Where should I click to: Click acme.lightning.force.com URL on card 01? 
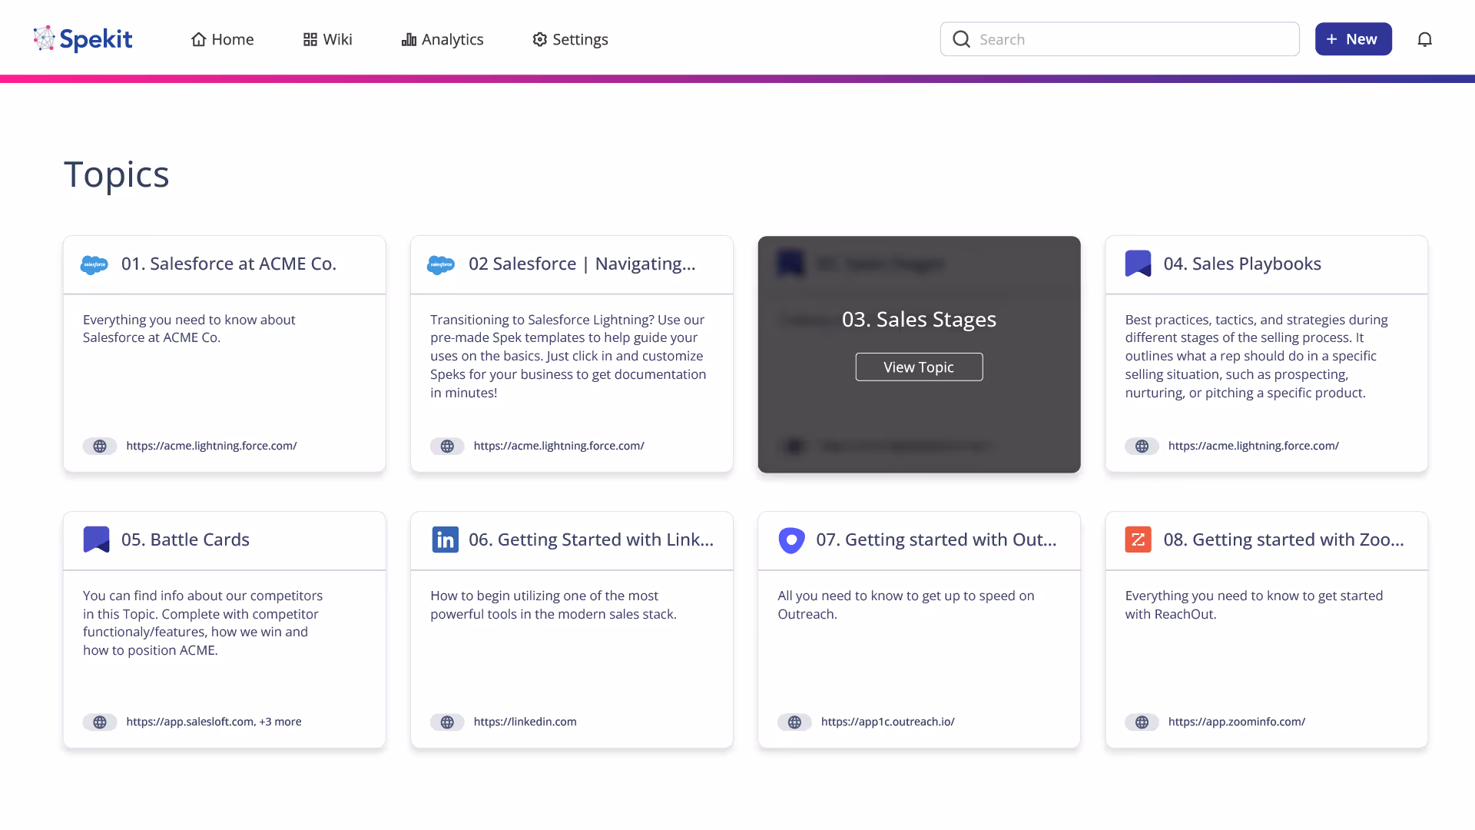click(211, 446)
